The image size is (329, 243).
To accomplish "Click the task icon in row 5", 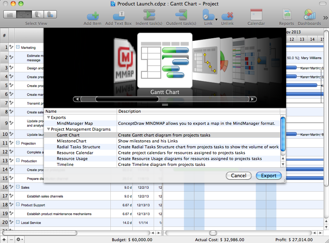I will (11, 86).
